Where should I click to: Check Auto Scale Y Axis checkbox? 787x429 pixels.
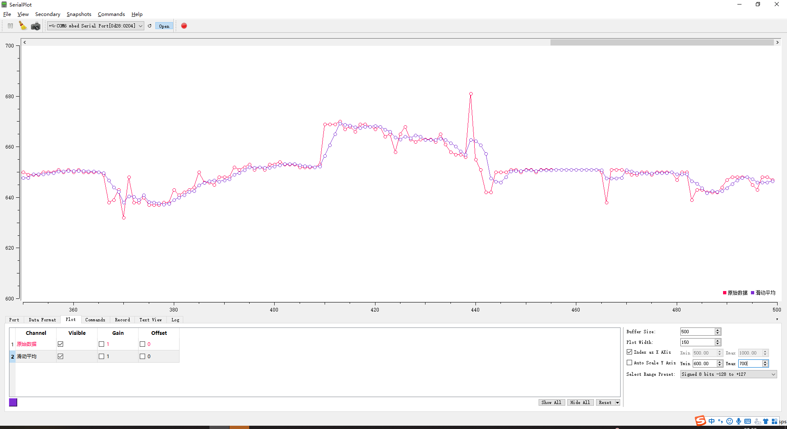(630, 363)
